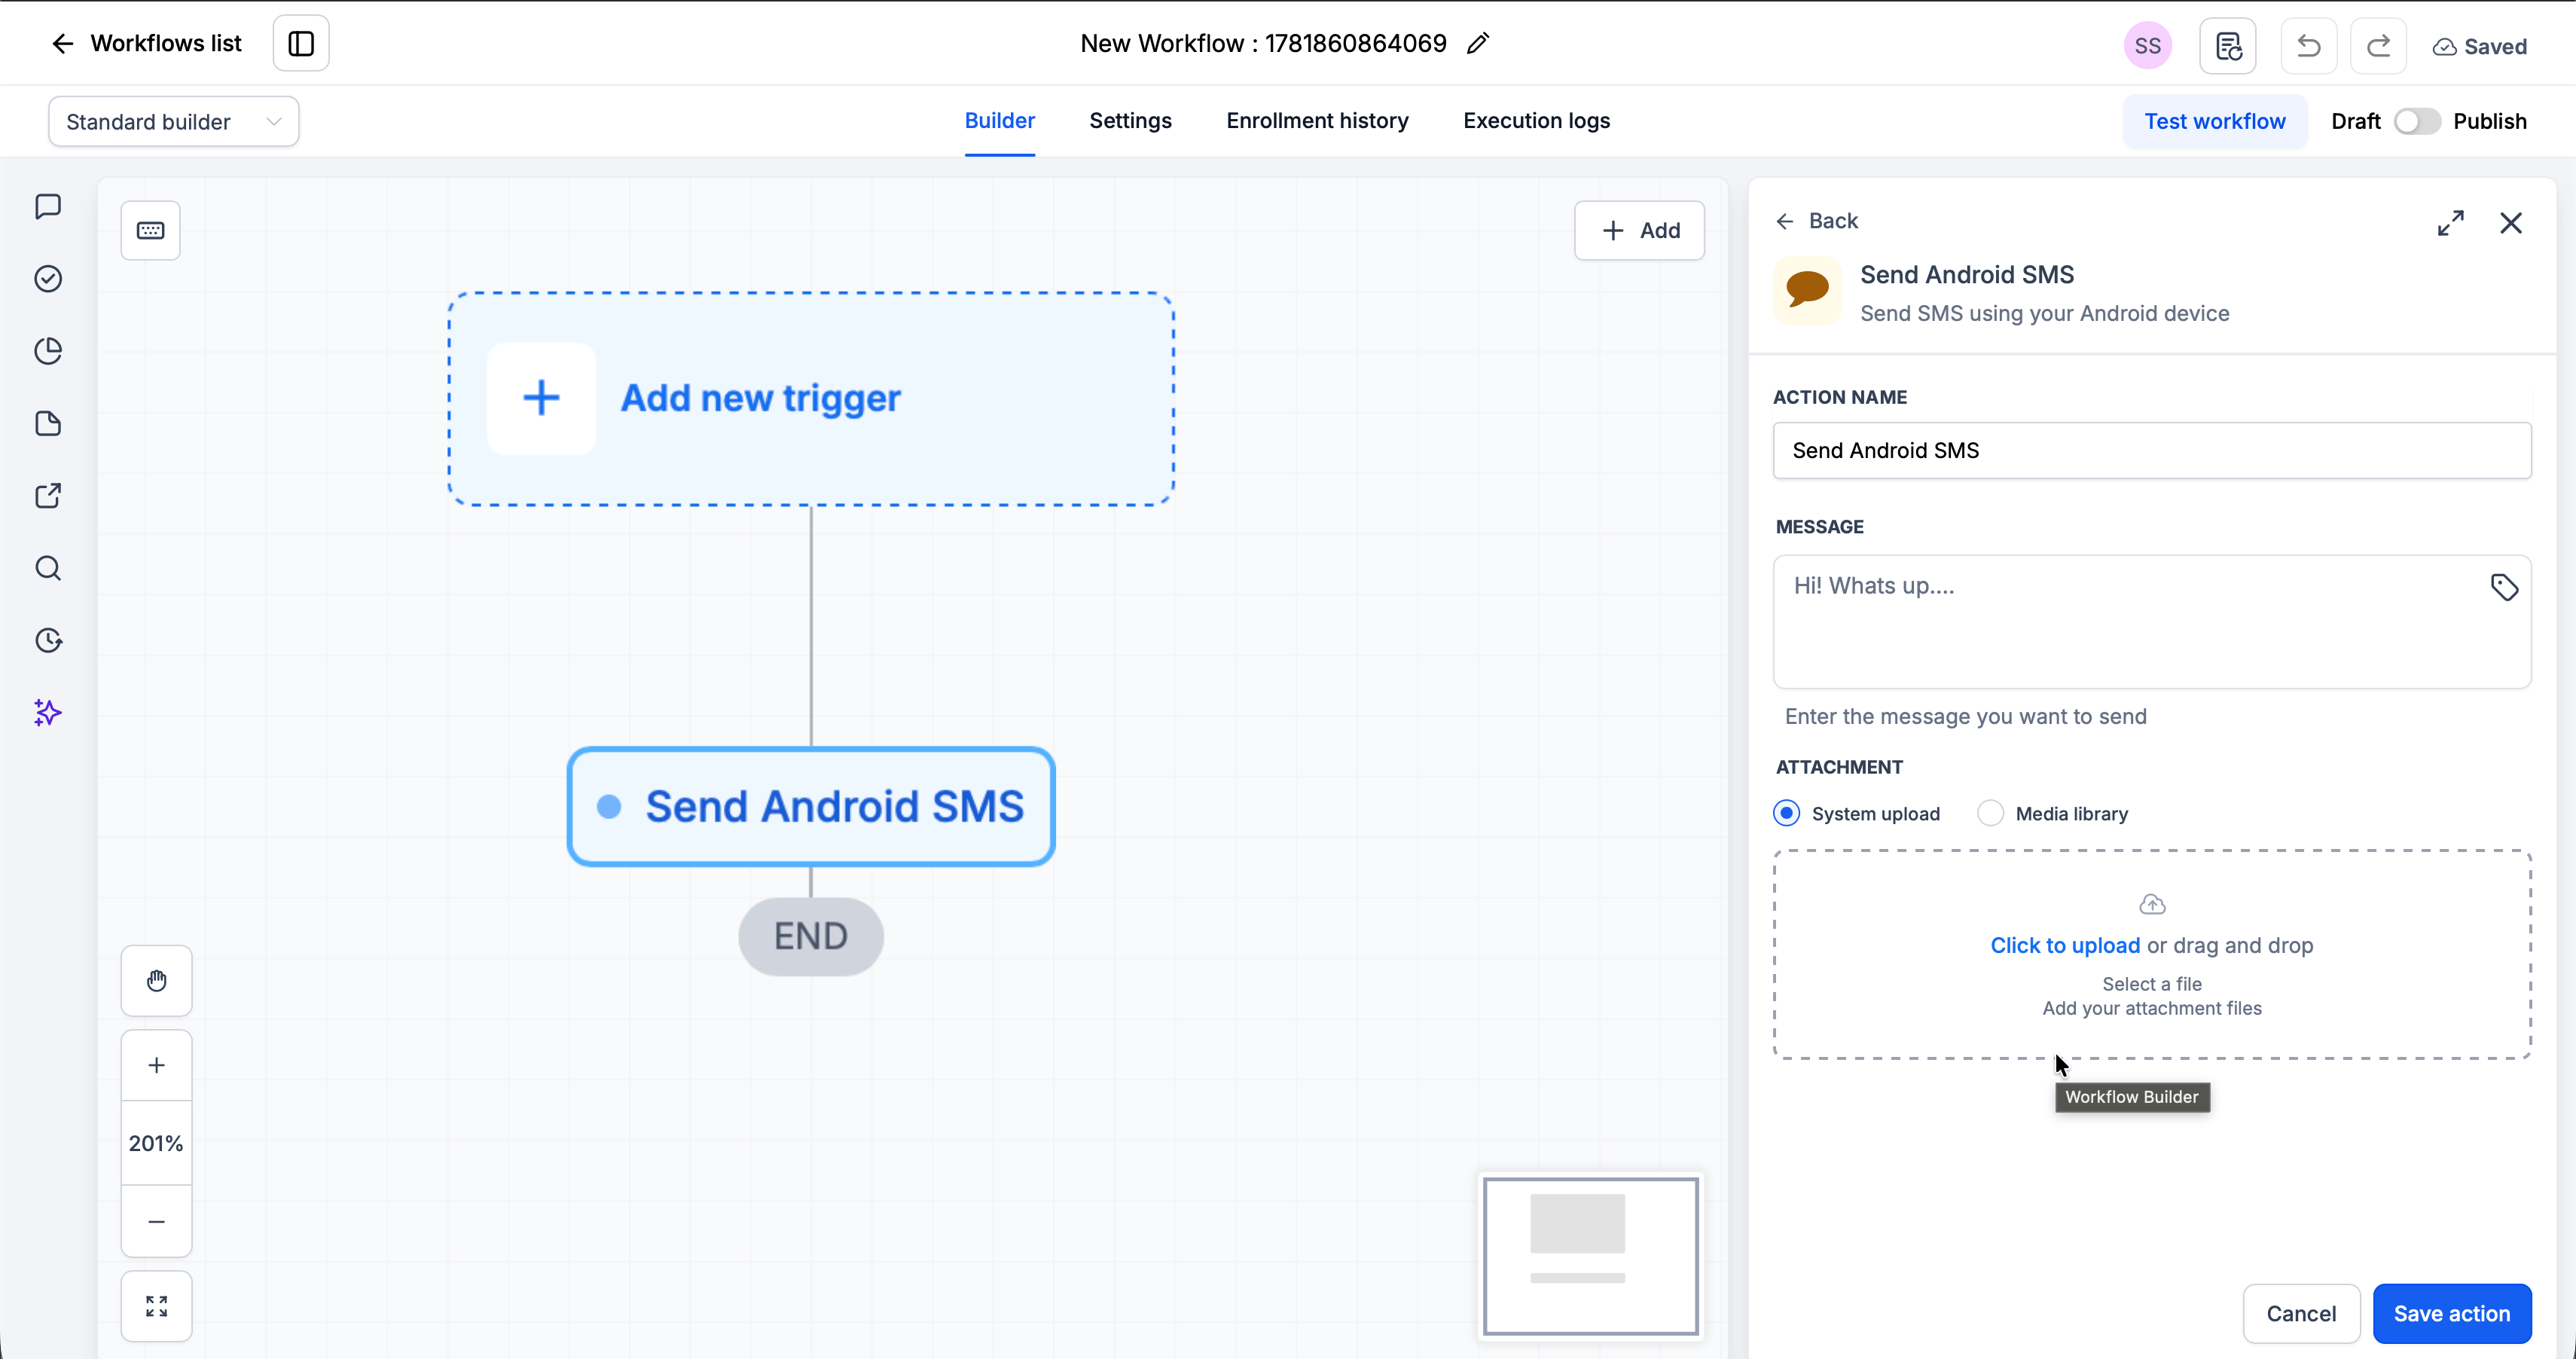The image size is (2576, 1359).
Task: Check the Saved cloud status
Action: (2479, 47)
